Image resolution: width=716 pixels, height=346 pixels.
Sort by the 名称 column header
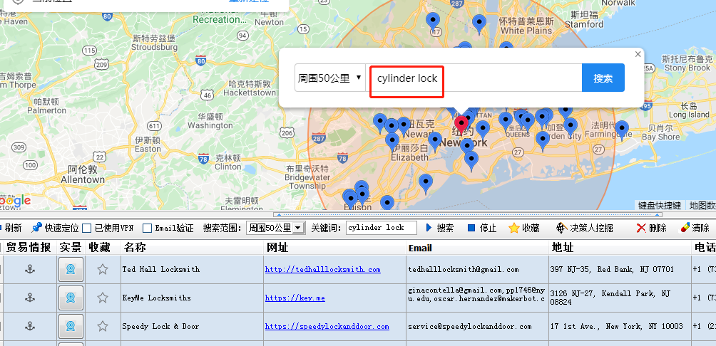[x=134, y=248]
